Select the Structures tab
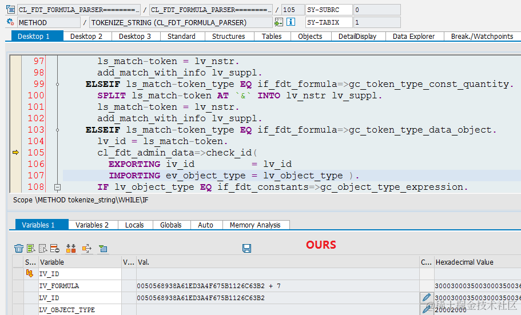The width and height of the screenshot is (521, 315). coord(229,36)
